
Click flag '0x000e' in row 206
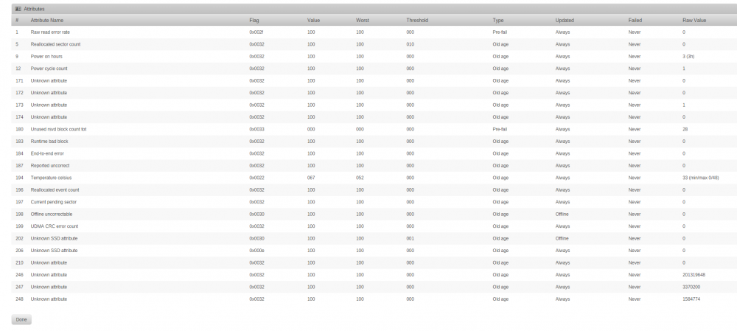[x=256, y=251]
